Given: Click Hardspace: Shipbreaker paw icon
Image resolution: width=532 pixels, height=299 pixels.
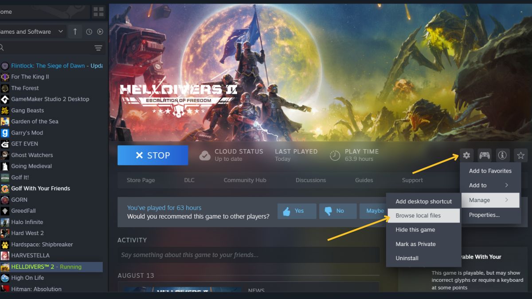Looking at the screenshot, I should pyautogui.click(x=5, y=245).
